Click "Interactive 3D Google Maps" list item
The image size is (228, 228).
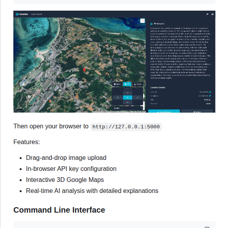click(65, 180)
